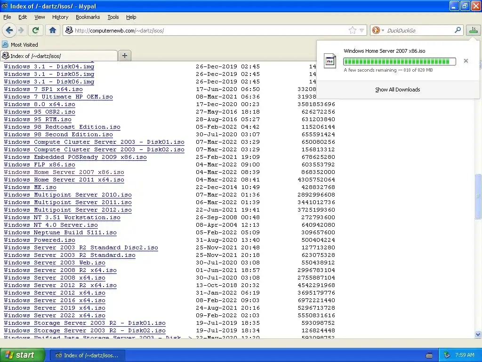This screenshot has height=362, width=482.
Task: Bookmark this page with the star icon
Action: click(x=352, y=30)
